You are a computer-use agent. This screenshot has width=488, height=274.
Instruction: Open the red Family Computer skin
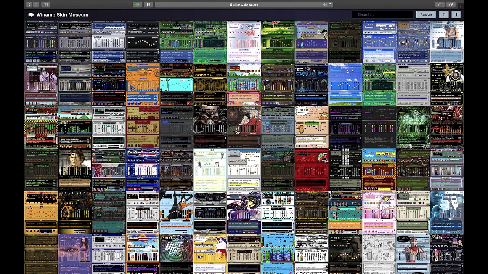pos(143,127)
